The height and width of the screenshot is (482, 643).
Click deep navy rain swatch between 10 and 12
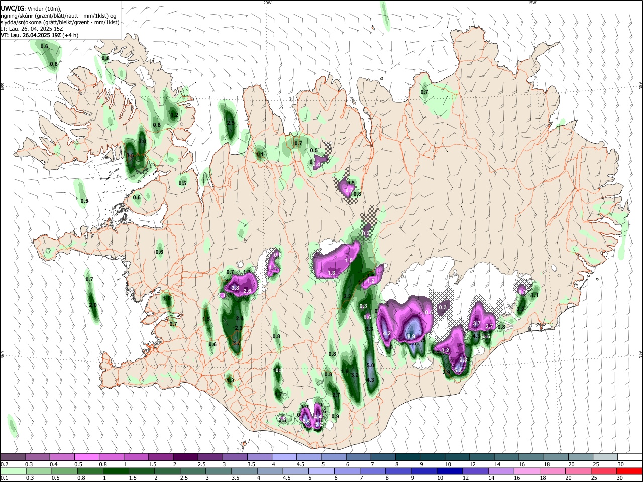click(450, 471)
